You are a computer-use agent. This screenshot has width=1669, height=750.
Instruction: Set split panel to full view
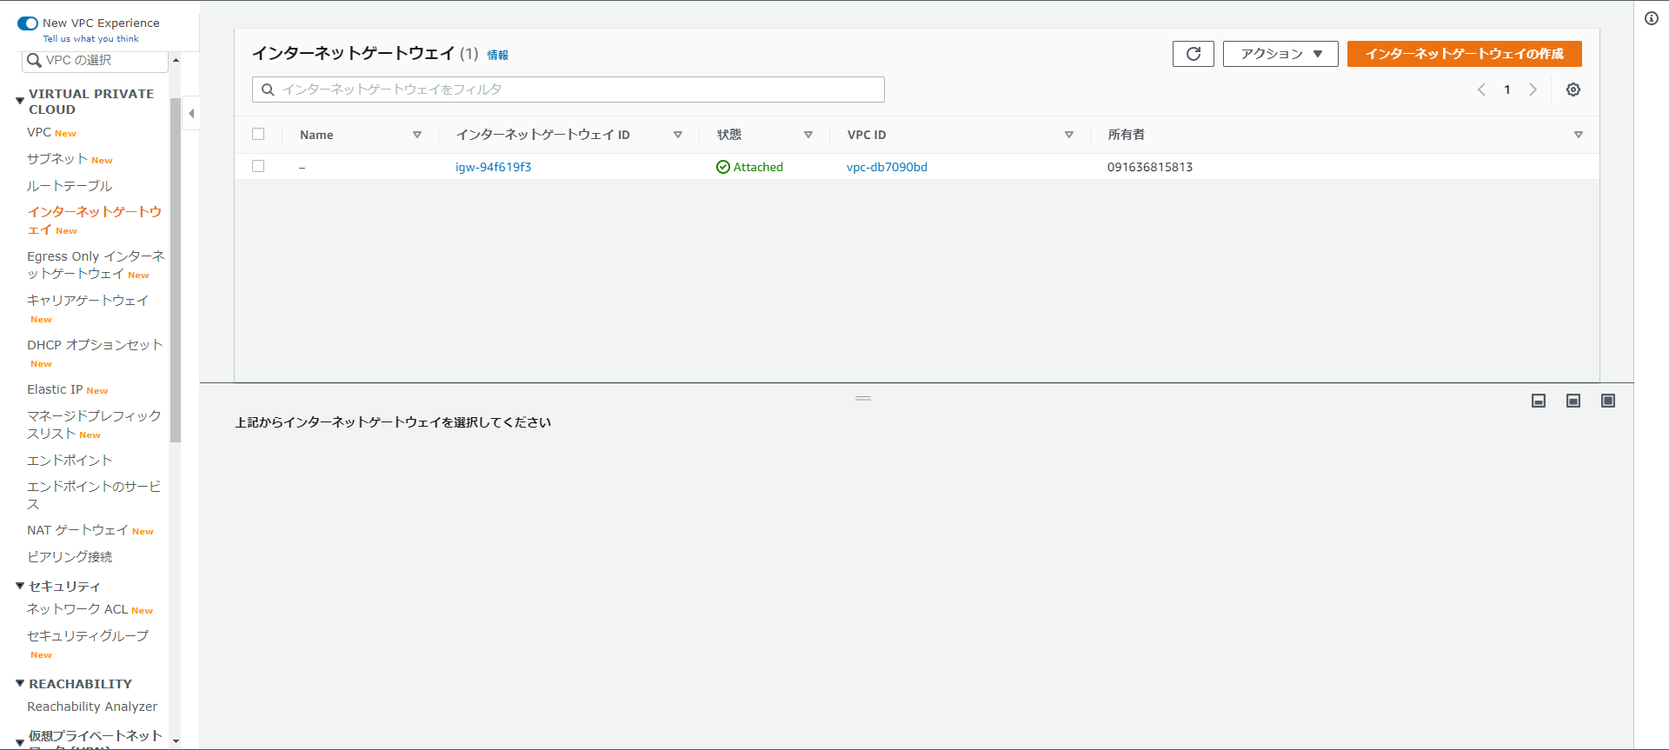click(x=1607, y=401)
